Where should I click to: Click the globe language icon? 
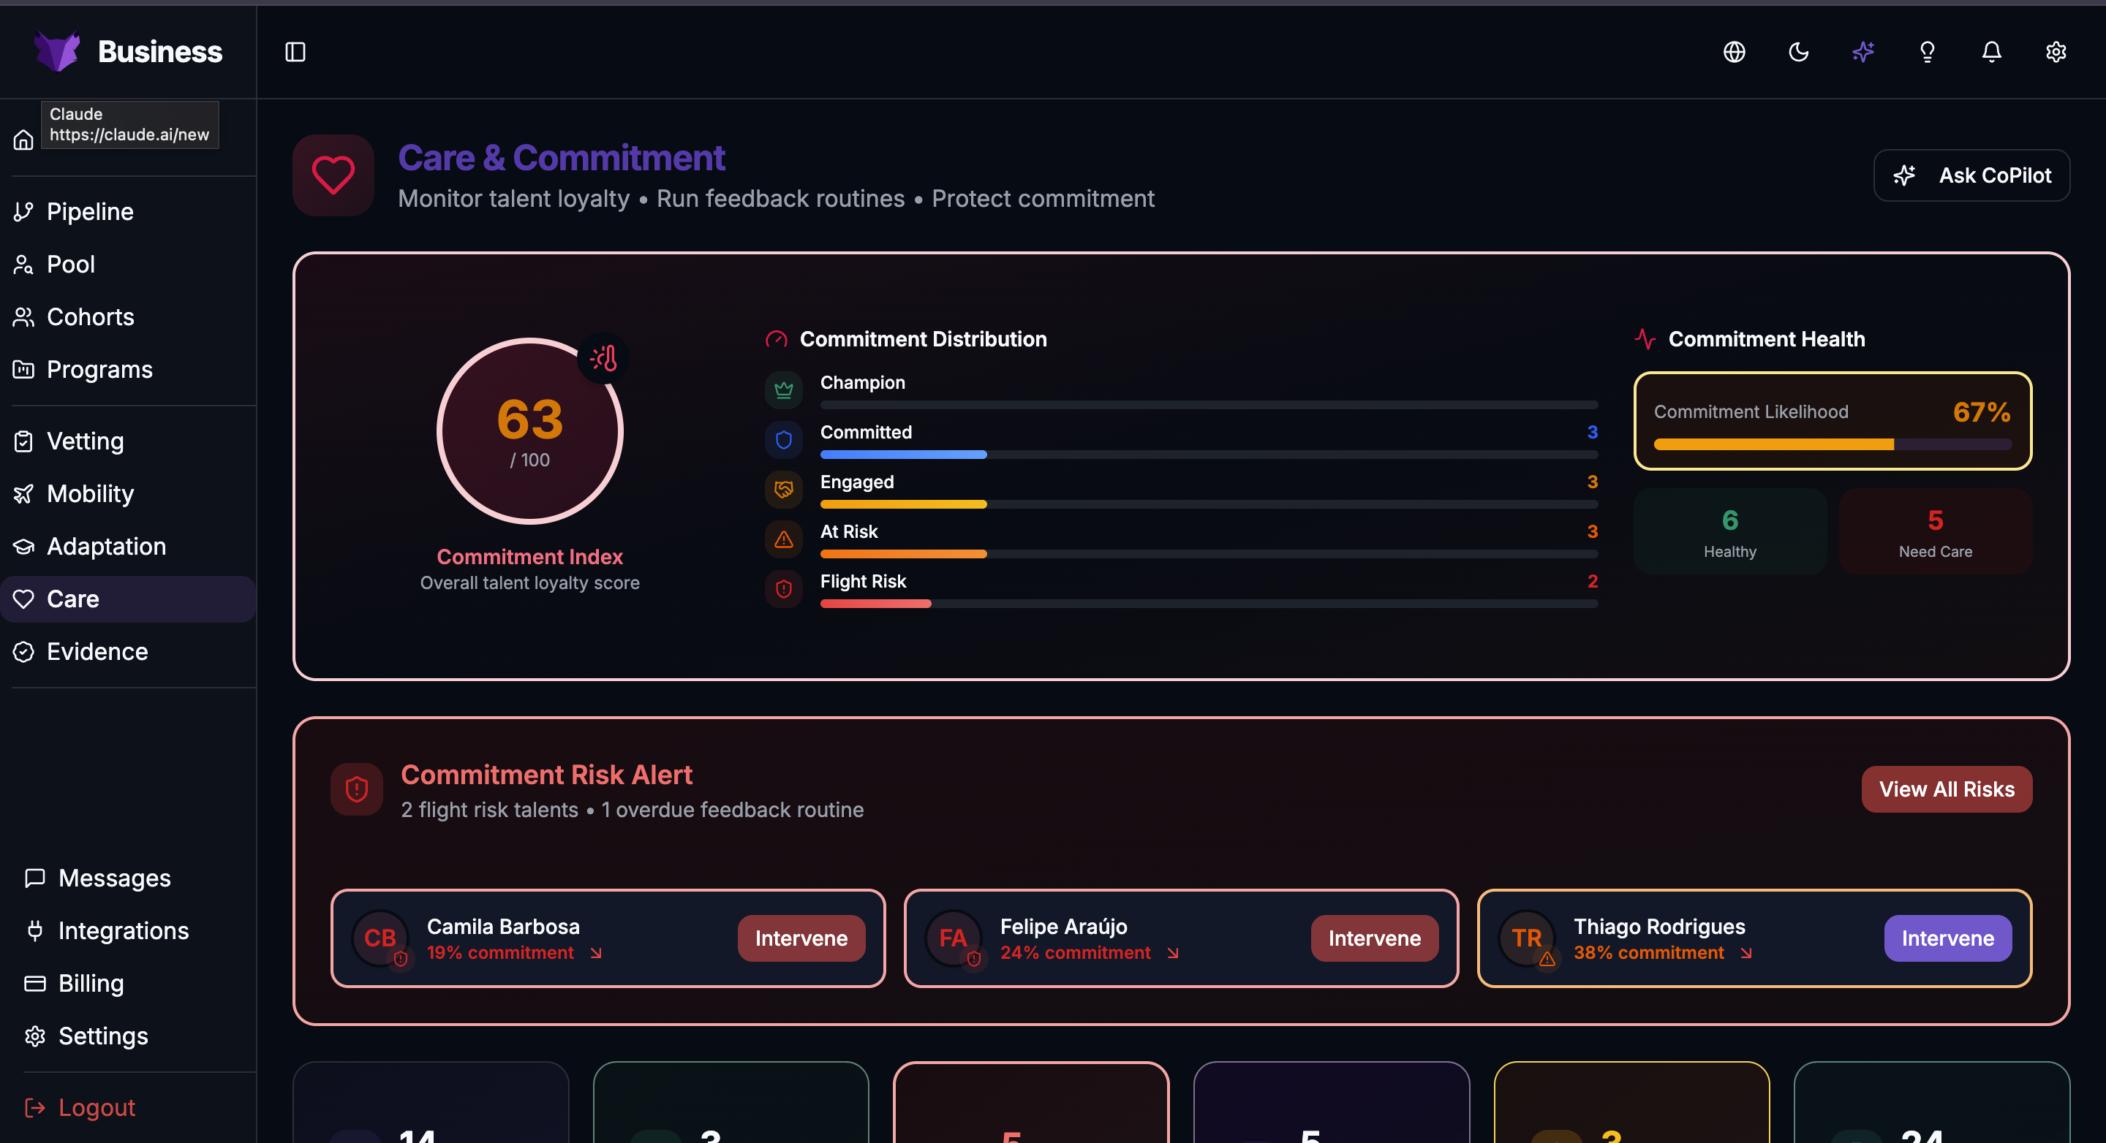1733,51
